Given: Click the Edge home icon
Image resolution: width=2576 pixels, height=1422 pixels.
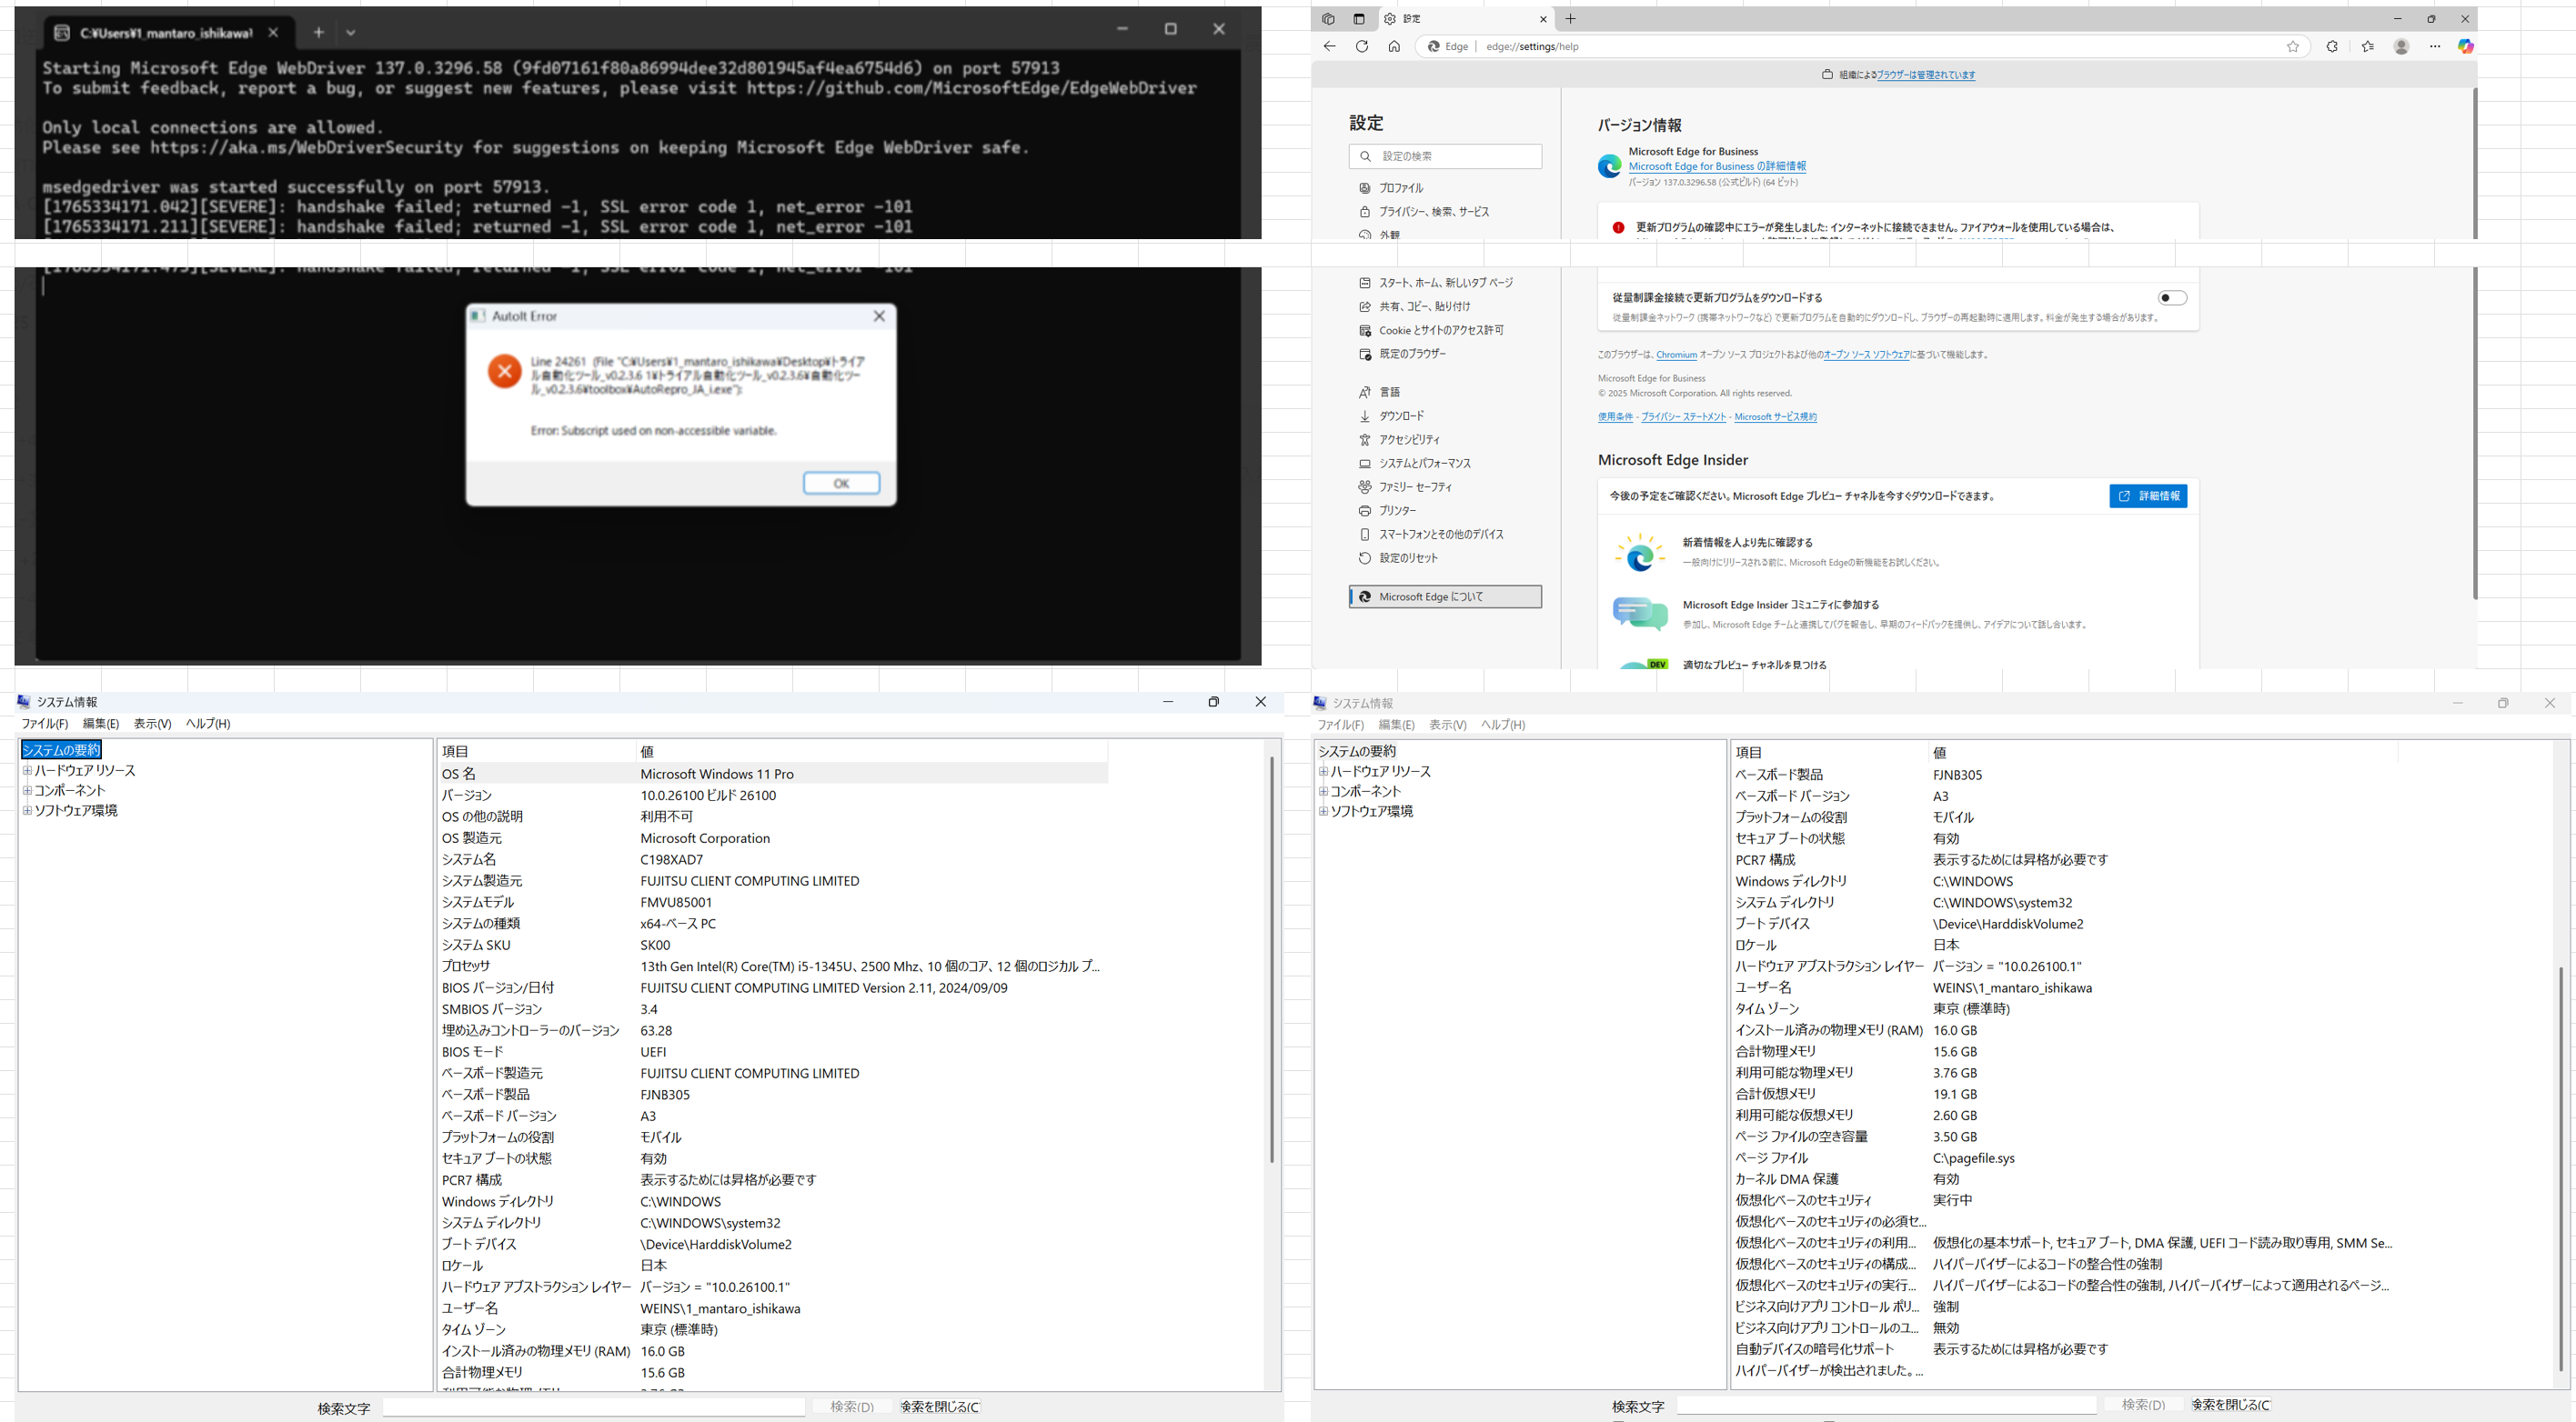Looking at the screenshot, I should pyautogui.click(x=1394, y=46).
